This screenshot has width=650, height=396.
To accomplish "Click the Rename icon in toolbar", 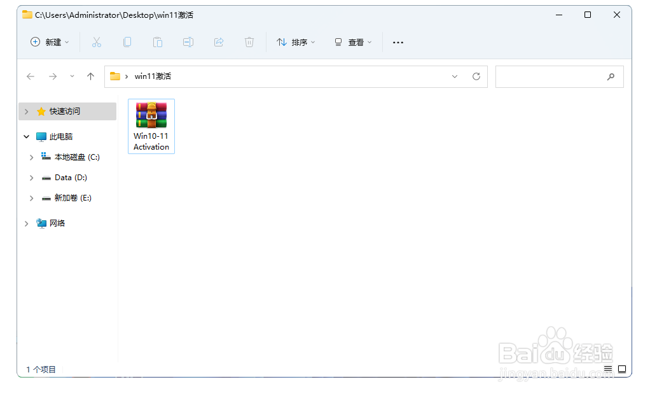I will (x=188, y=42).
